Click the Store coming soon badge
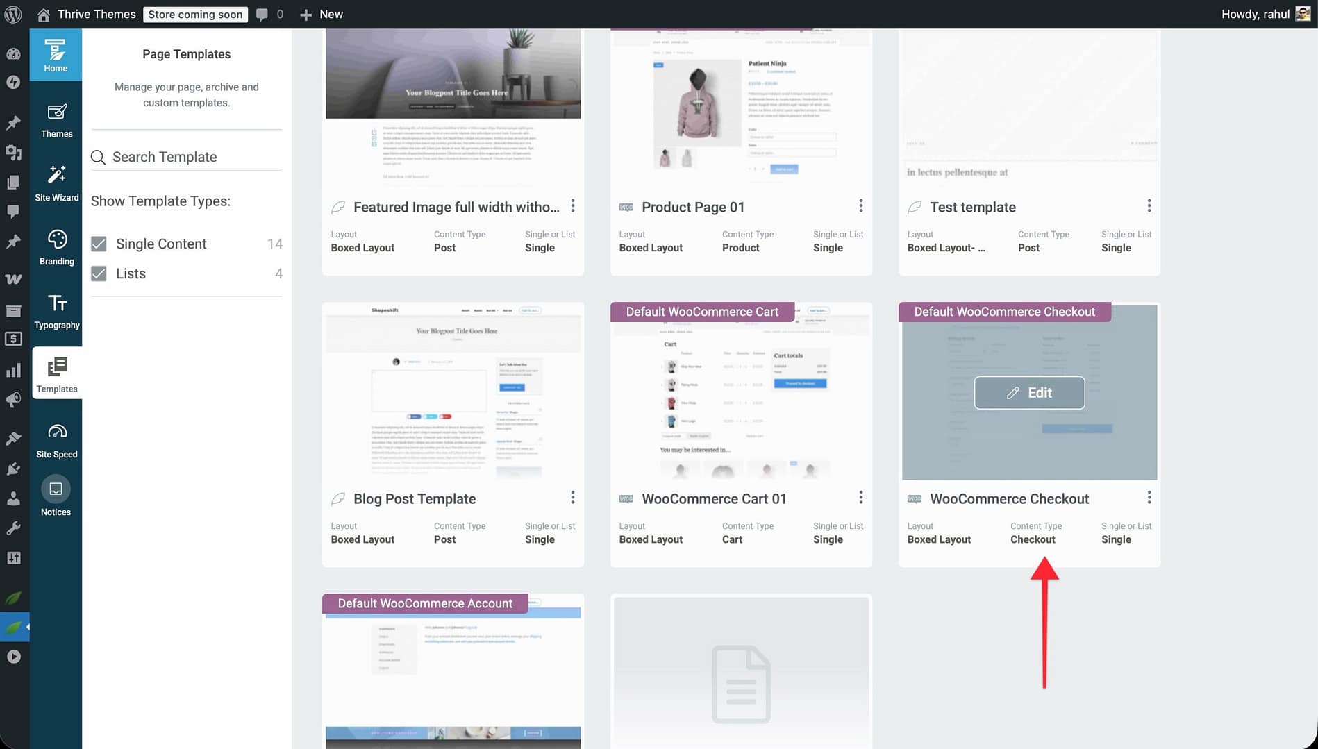The image size is (1318, 749). (x=195, y=14)
